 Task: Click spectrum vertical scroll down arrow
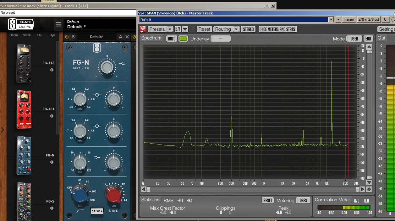point(369,182)
